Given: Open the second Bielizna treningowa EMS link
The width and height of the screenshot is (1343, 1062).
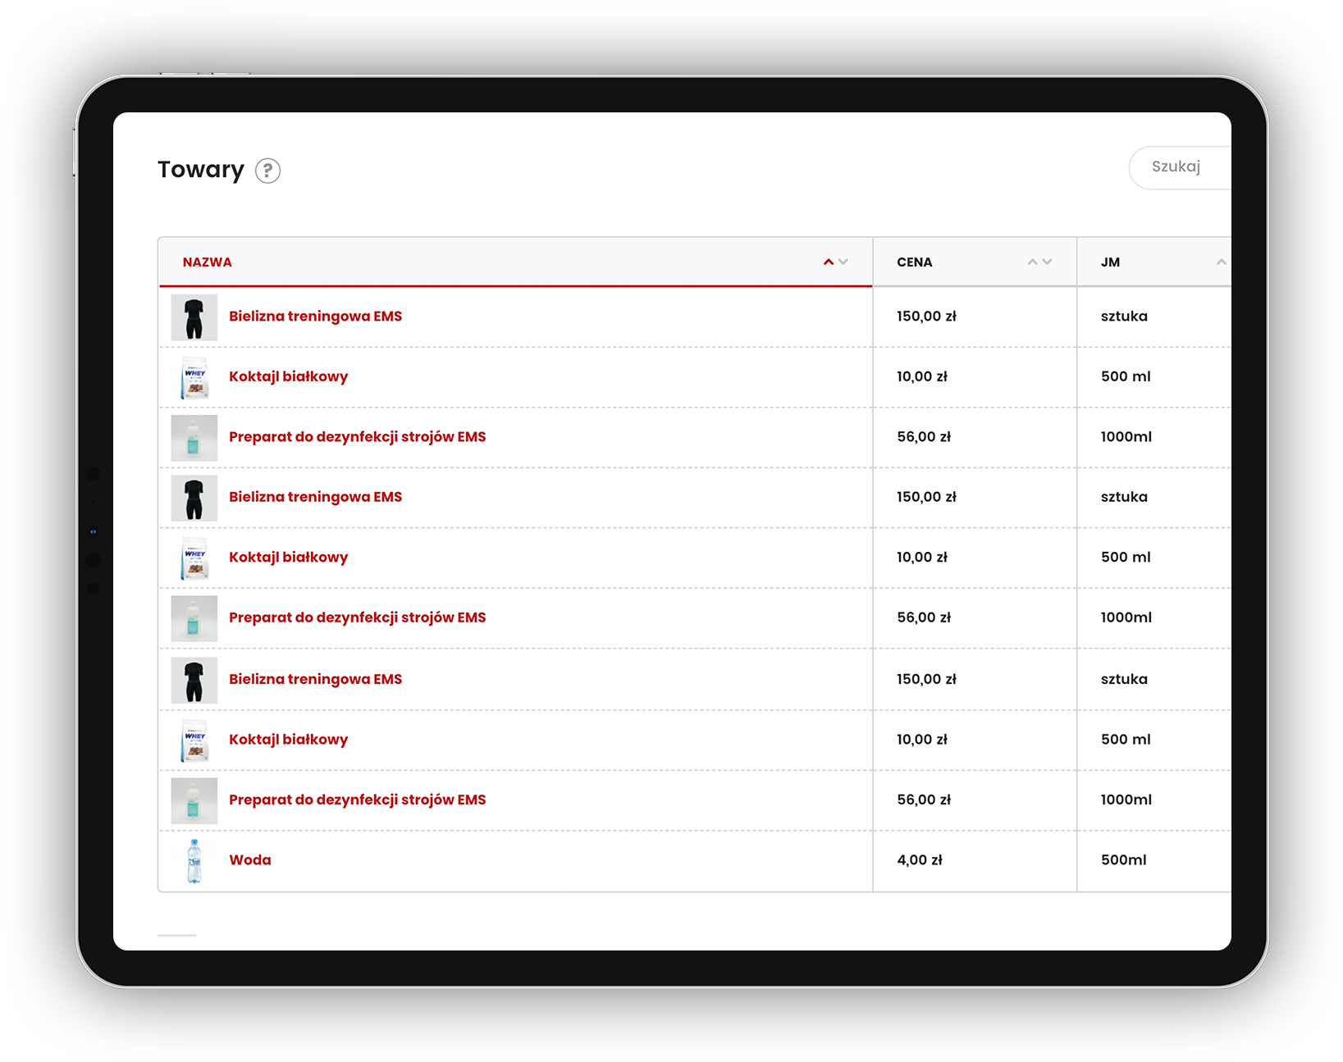Looking at the screenshot, I should pyautogui.click(x=315, y=497).
